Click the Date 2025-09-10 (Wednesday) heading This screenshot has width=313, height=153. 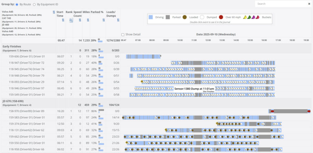click(x=216, y=34)
